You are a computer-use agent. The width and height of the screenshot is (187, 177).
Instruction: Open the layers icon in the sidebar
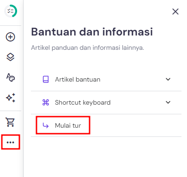click(x=10, y=57)
